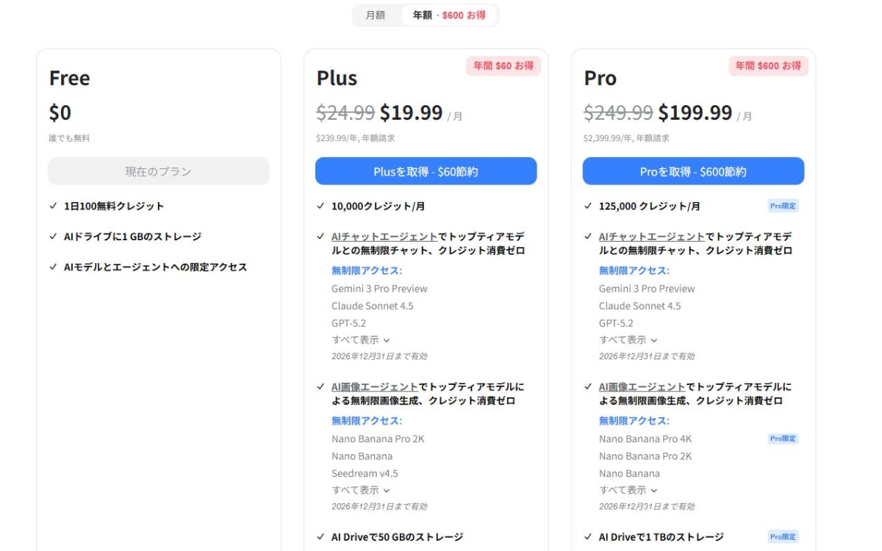Screen dimensions: 882x551
Task: Open AIチャットエージェント link in Plus plan
Action: (384, 237)
